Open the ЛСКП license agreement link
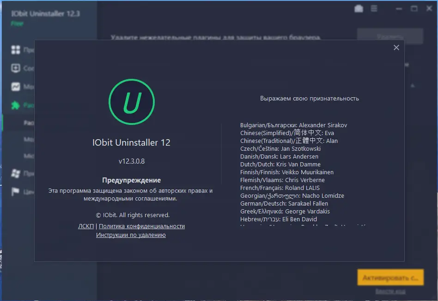The image size is (438, 301). pos(86,226)
